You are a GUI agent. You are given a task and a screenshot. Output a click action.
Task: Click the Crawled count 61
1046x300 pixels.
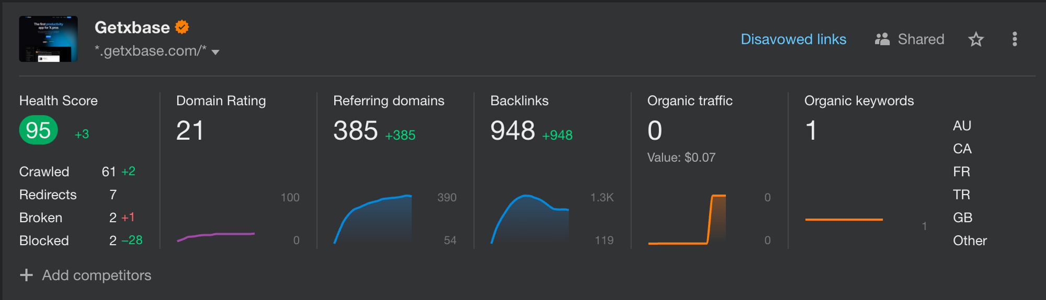pos(109,172)
